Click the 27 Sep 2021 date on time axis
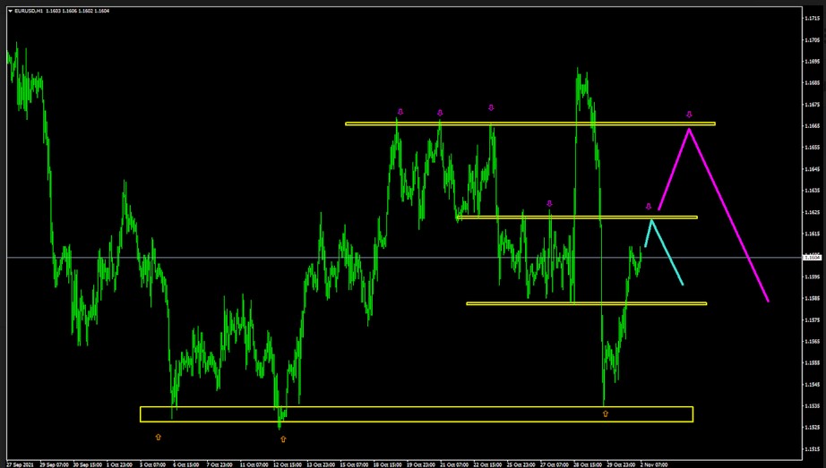Viewport: 826px width, 468px height. click(x=20, y=464)
